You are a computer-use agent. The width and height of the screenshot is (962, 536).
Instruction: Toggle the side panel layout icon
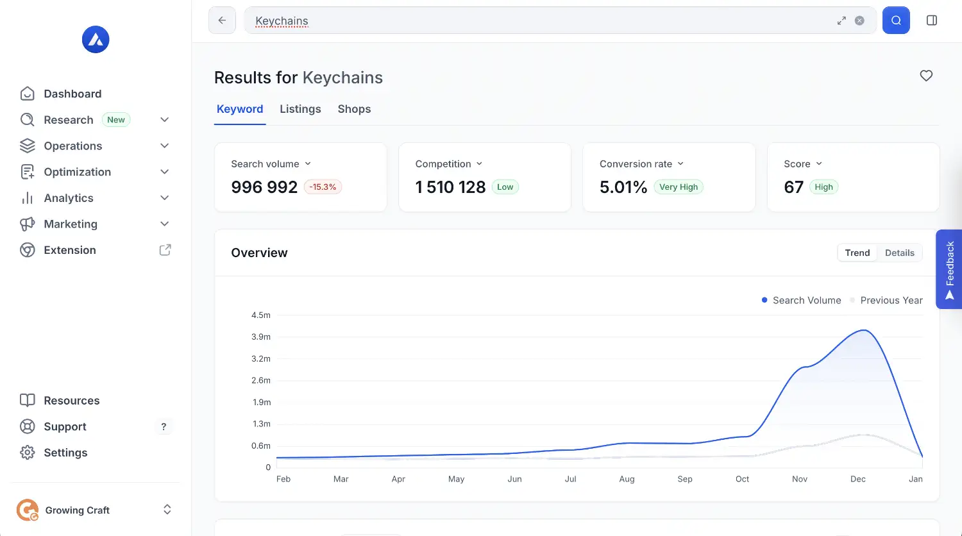[932, 21]
